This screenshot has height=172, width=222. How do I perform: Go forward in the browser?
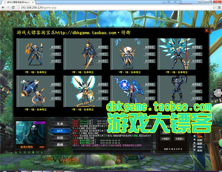point(8,7)
